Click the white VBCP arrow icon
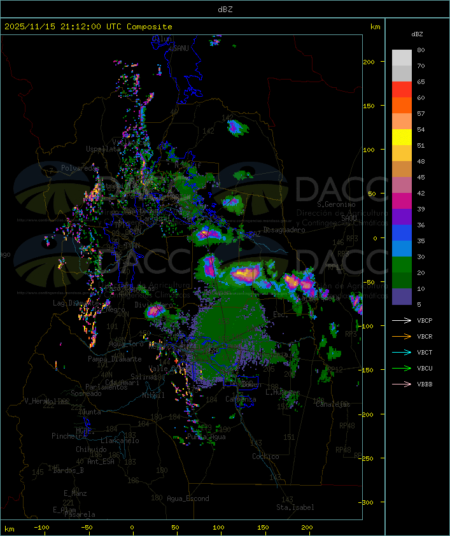The width and height of the screenshot is (450, 536). tap(402, 320)
